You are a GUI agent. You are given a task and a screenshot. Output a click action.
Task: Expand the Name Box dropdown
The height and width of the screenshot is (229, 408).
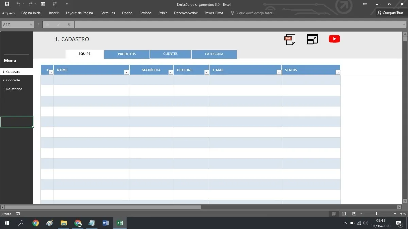31,25
